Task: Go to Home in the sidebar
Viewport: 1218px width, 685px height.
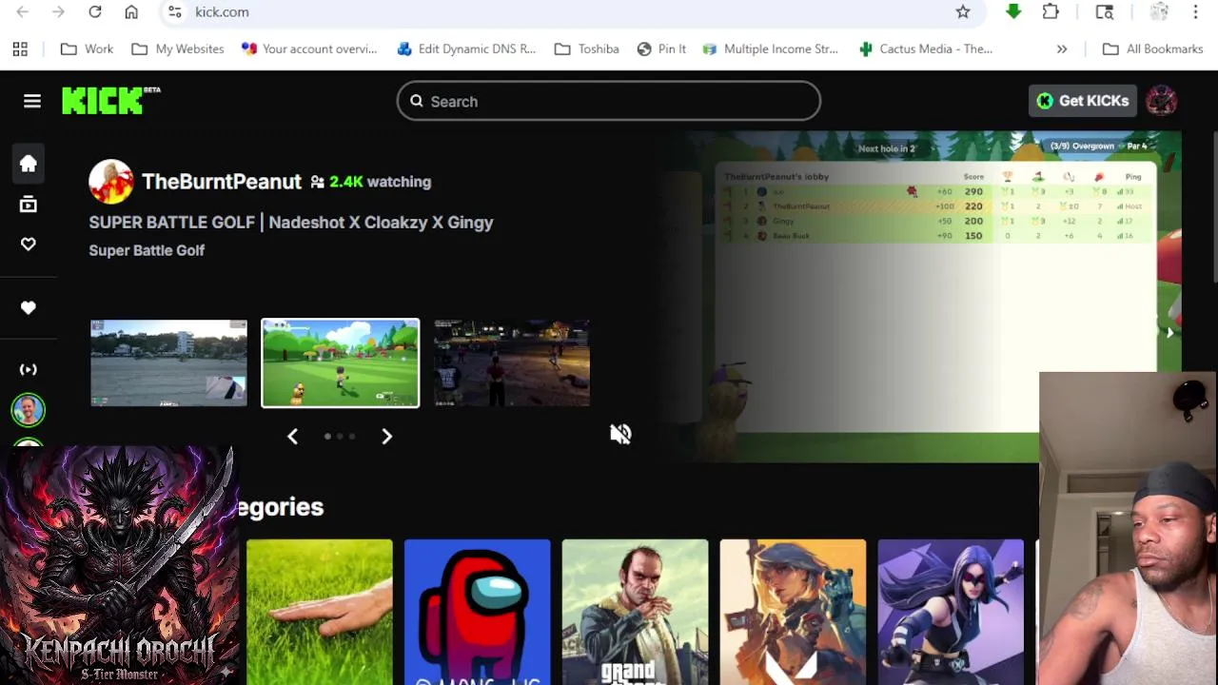Action: tap(29, 164)
